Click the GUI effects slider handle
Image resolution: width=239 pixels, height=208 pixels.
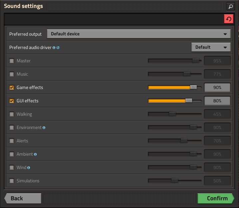pos(189,101)
